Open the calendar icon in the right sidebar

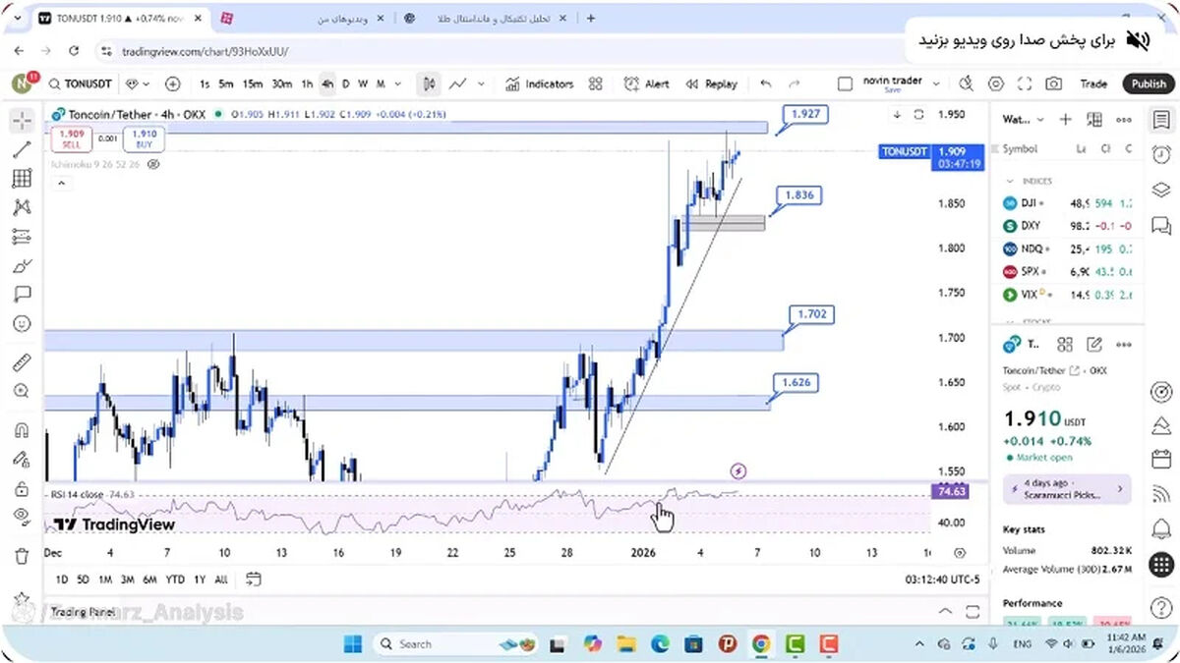(1161, 461)
